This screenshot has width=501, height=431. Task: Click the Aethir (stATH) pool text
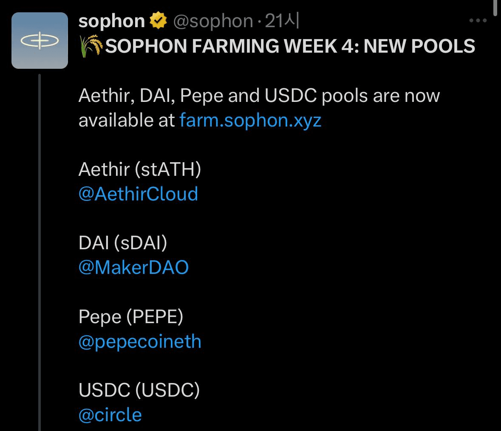pos(140,169)
